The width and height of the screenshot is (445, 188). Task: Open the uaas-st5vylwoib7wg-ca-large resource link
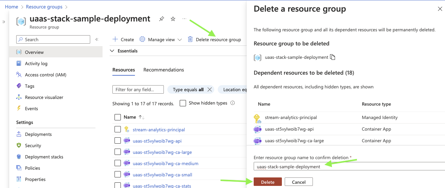coord(162,152)
